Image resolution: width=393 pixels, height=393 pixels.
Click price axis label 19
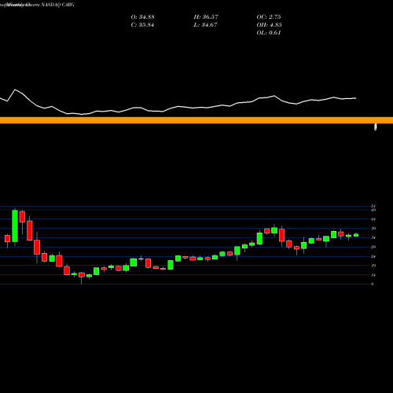[373, 266]
